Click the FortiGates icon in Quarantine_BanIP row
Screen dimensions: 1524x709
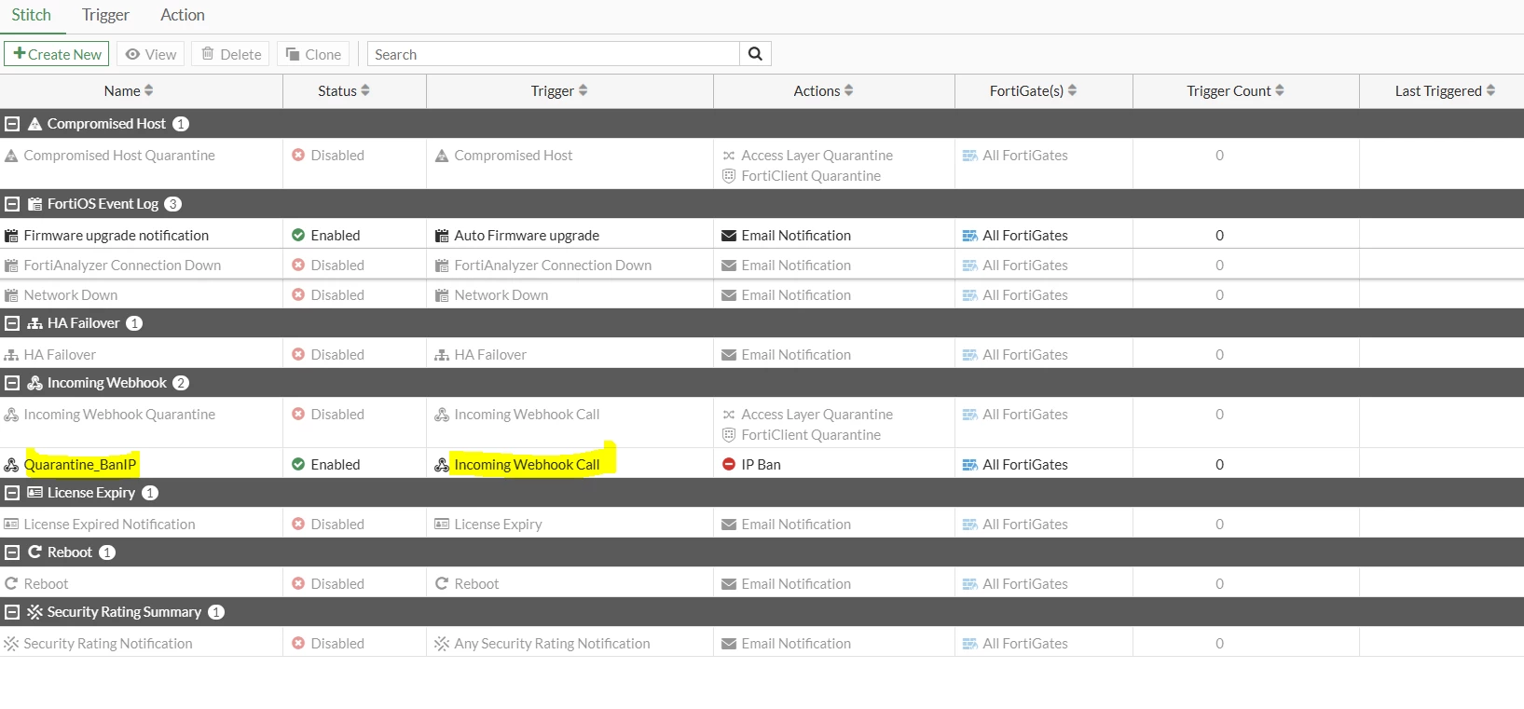pos(970,465)
